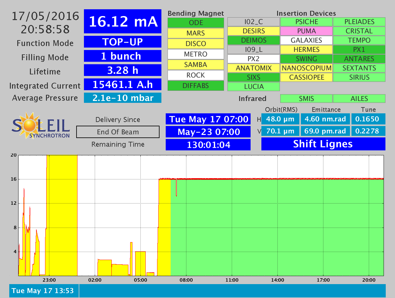
Task: Select the 20:58:58 clock display
Action: click(x=45, y=29)
